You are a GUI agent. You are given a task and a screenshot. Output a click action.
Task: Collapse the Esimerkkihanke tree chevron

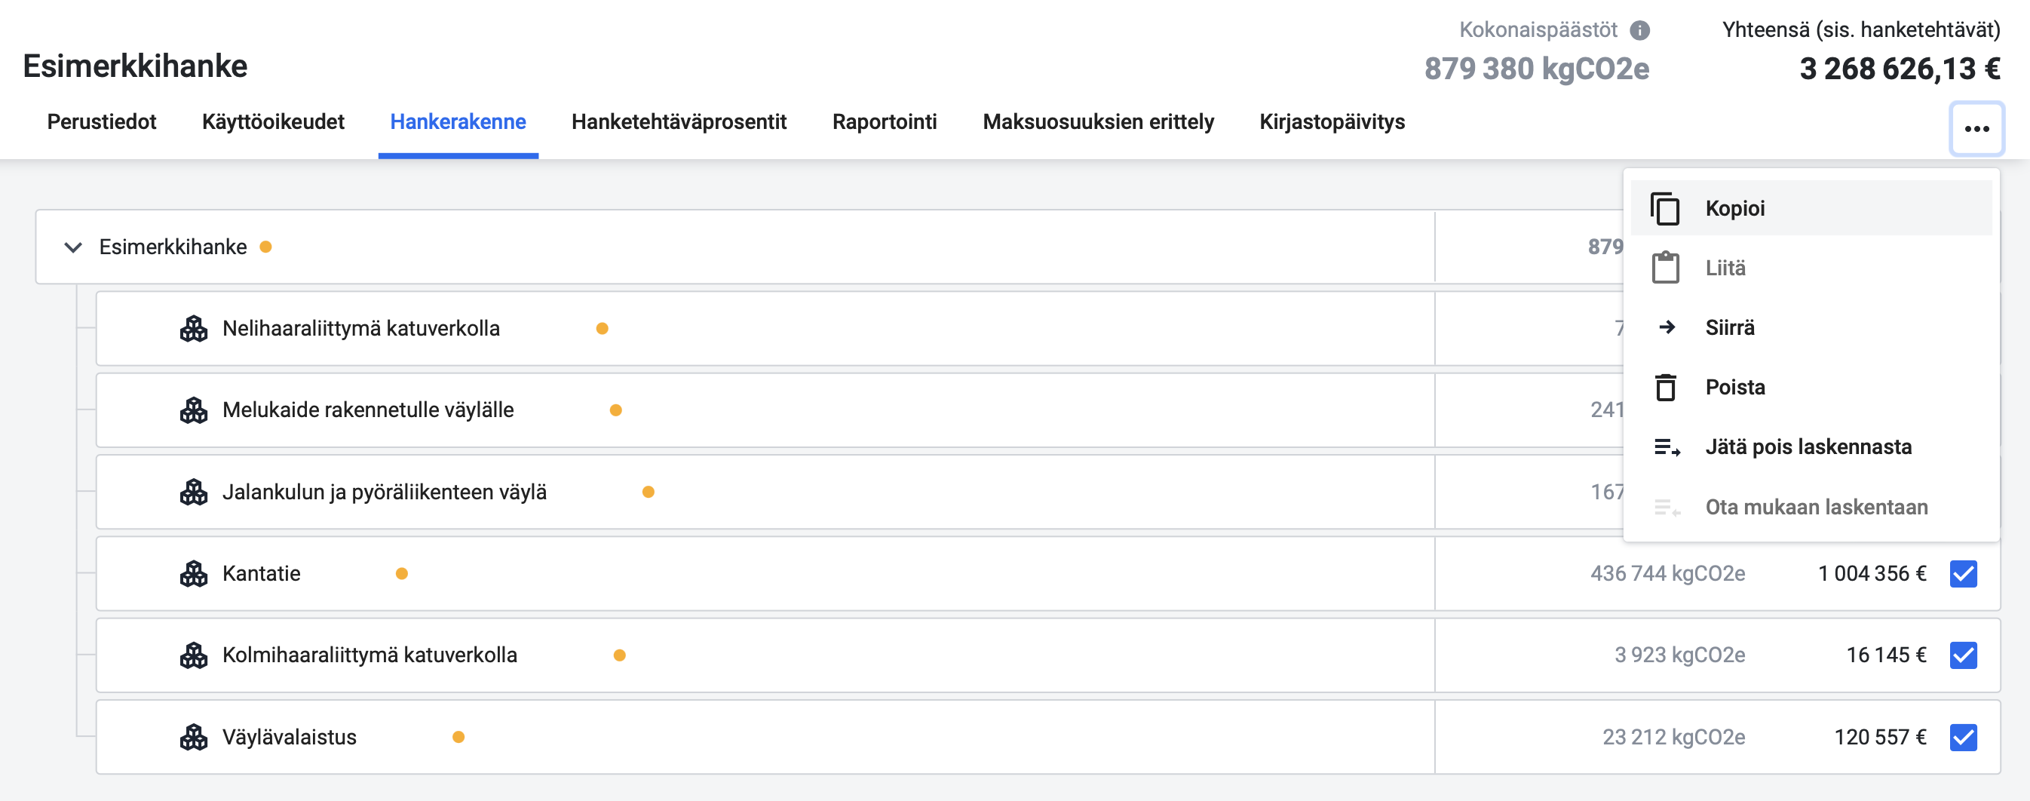[73, 247]
